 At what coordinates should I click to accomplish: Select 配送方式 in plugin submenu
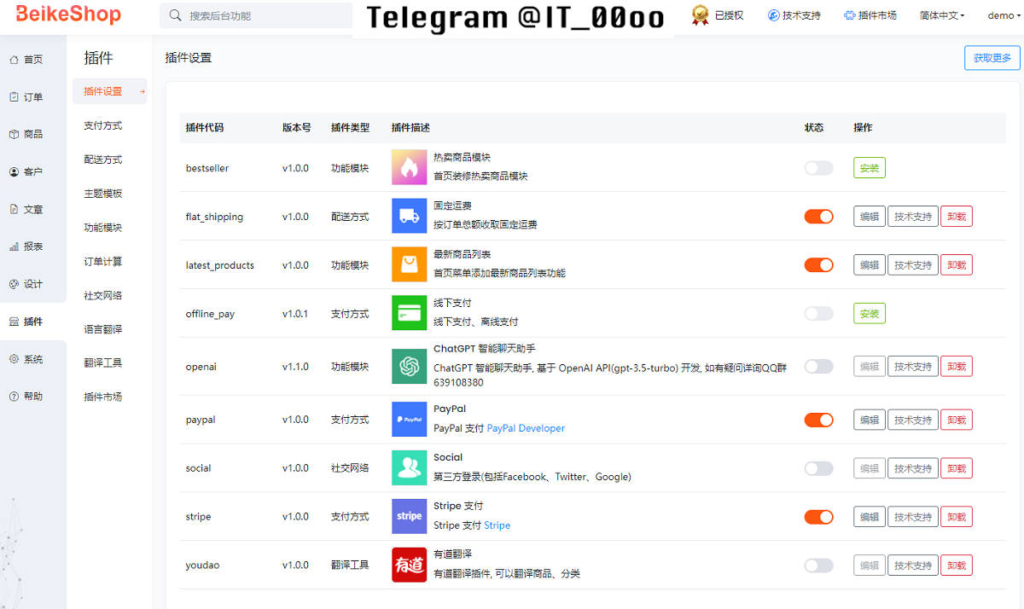(x=103, y=159)
